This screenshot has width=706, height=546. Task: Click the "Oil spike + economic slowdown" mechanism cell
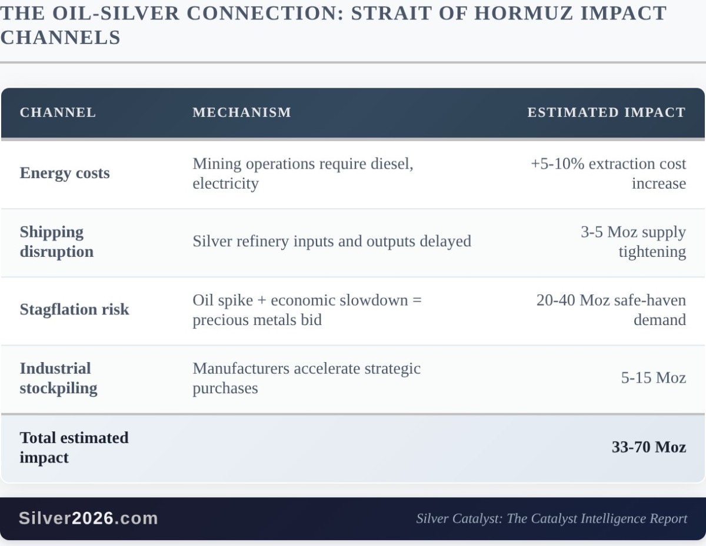click(307, 310)
